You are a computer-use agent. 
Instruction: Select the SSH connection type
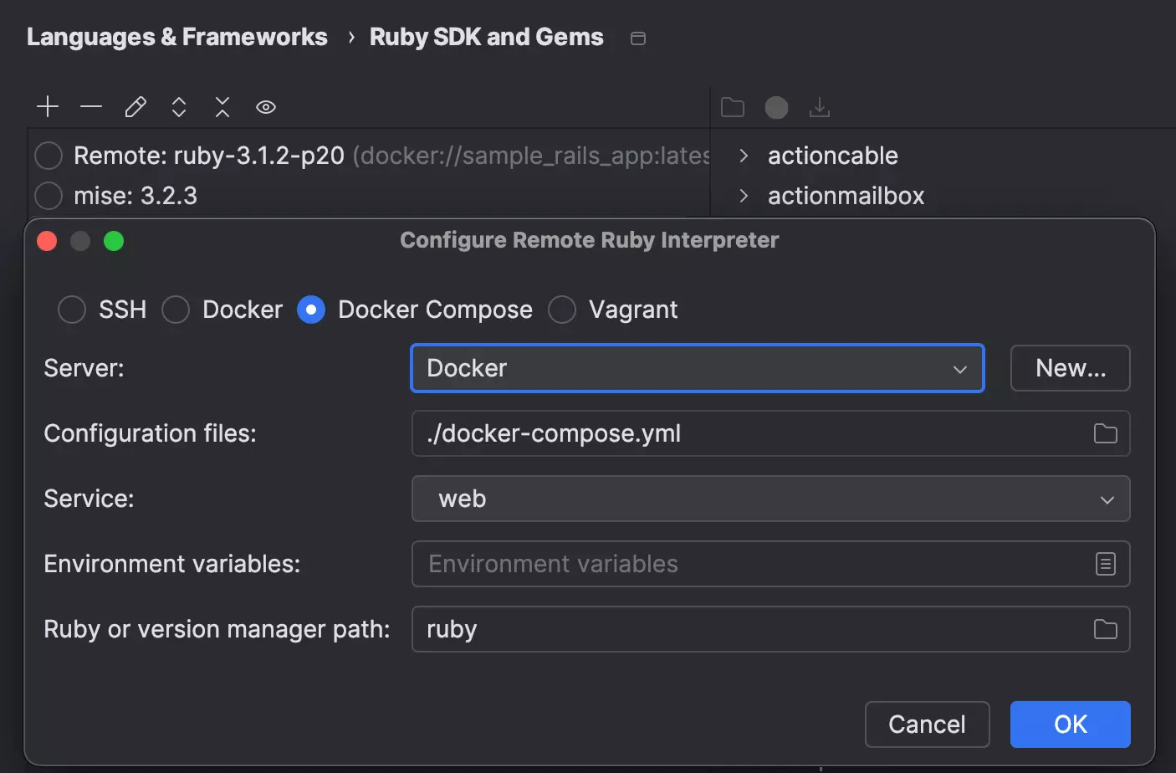72,310
